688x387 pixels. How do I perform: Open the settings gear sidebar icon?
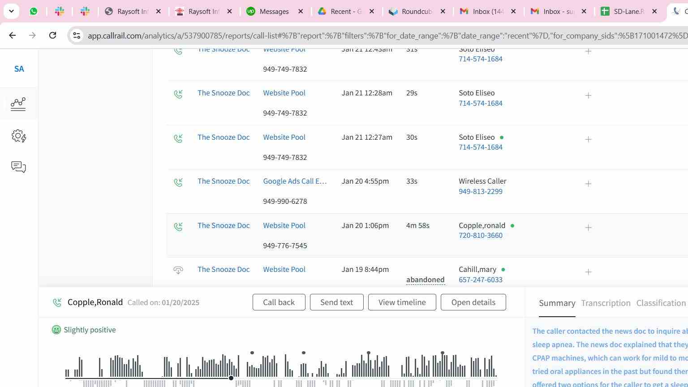(x=18, y=136)
